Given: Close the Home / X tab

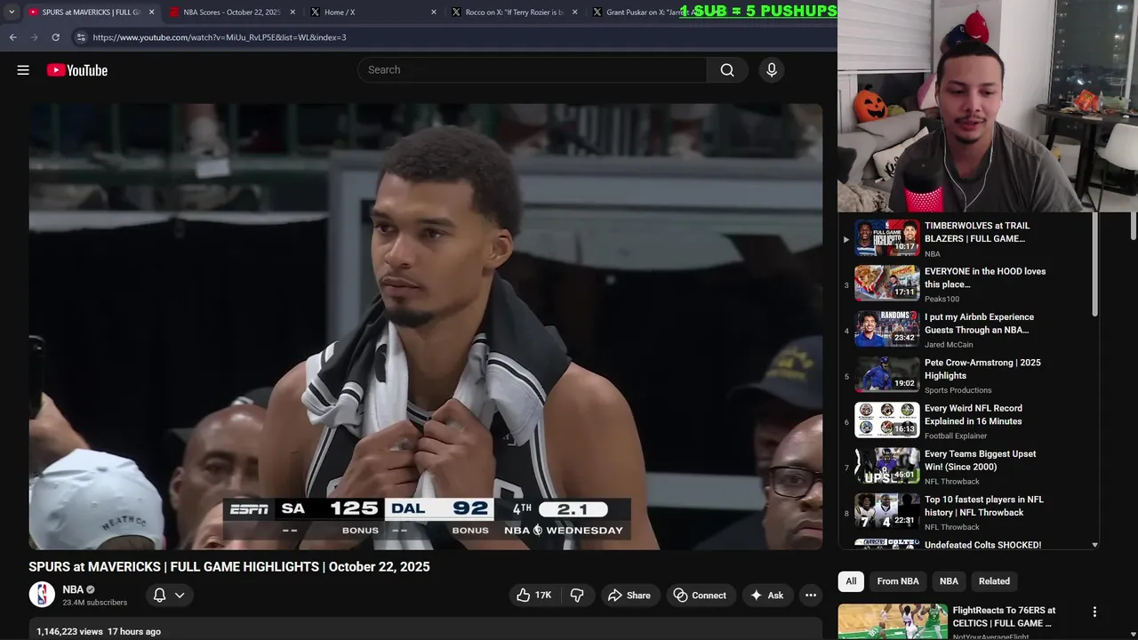Looking at the screenshot, I should tap(433, 12).
